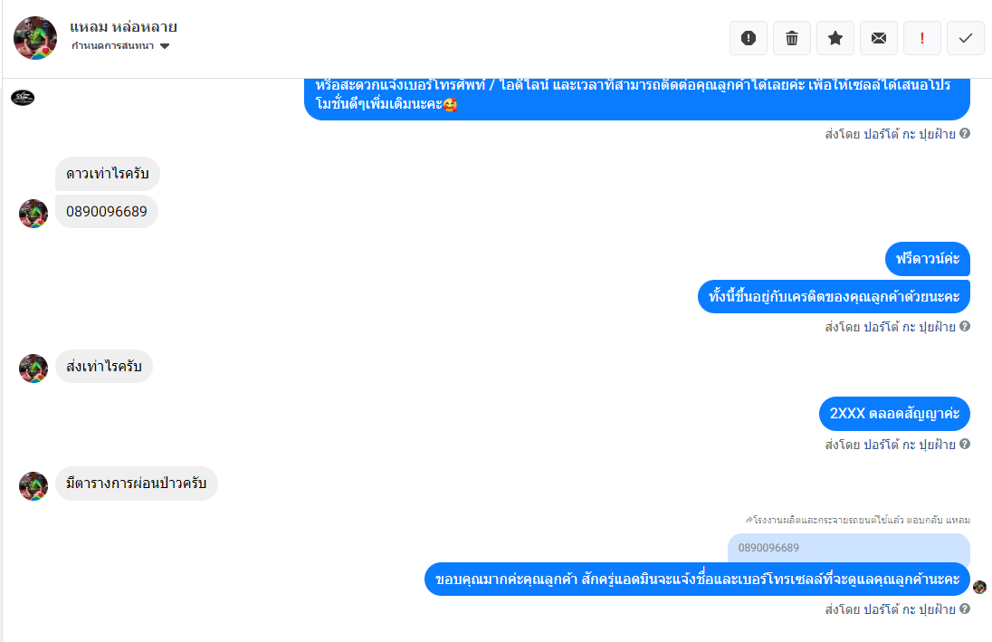Image resolution: width=992 pixels, height=642 pixels.
Task: Flag conversation with red exclamation priority icon
Action: [x=921, y=38]
